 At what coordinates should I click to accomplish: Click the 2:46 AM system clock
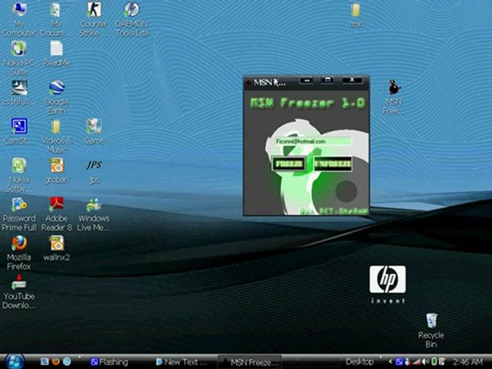click(467, 362)
